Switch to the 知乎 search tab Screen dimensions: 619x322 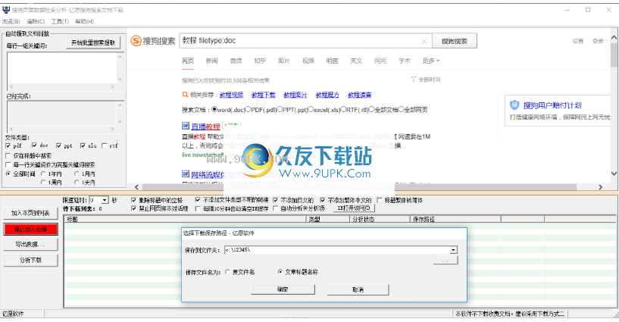tap(260, 61)
